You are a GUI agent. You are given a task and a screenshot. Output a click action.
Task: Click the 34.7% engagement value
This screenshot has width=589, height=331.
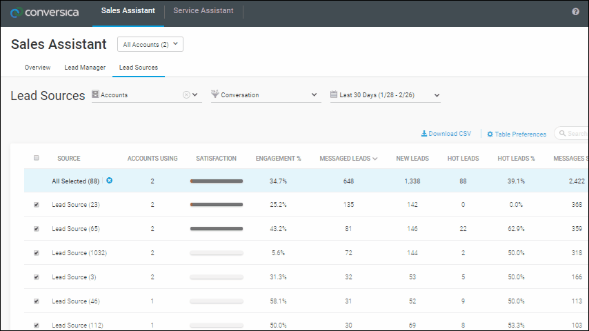[x=278, y=181]
